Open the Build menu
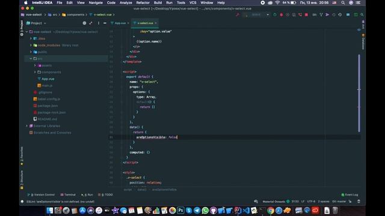 point(158,2)
